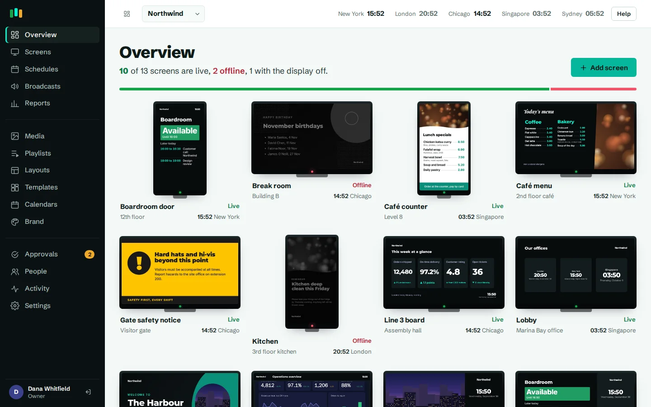Open the Screens menu item
Screen dimensions: 651x407
(52, 52)
